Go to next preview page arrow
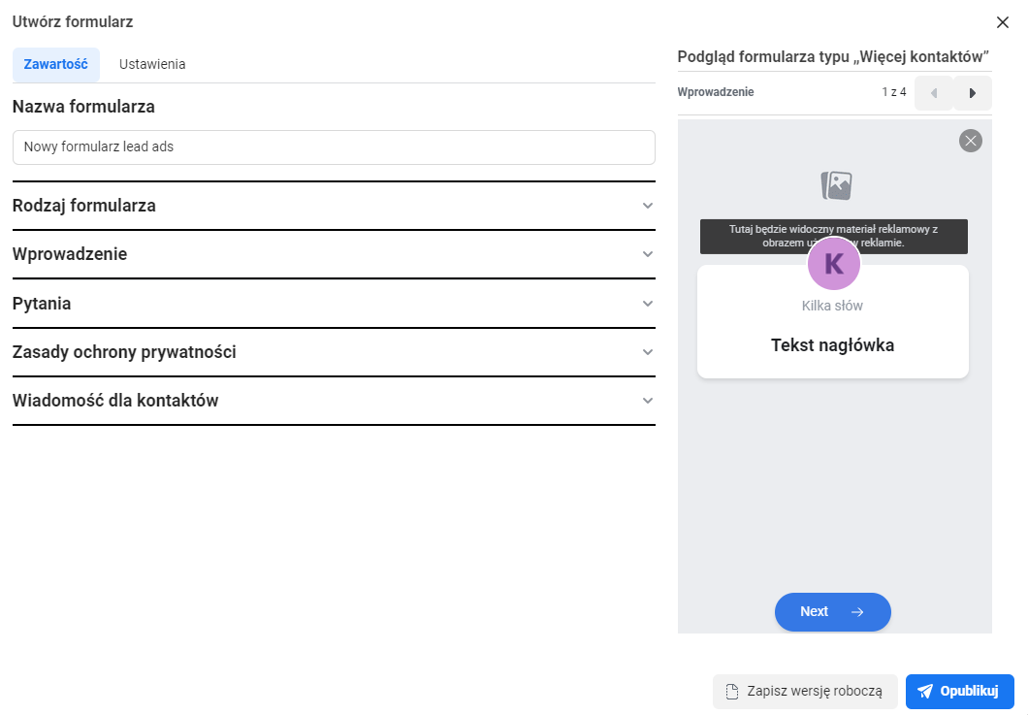This screenshot has height=715, width=1028. tap(972, 93)
